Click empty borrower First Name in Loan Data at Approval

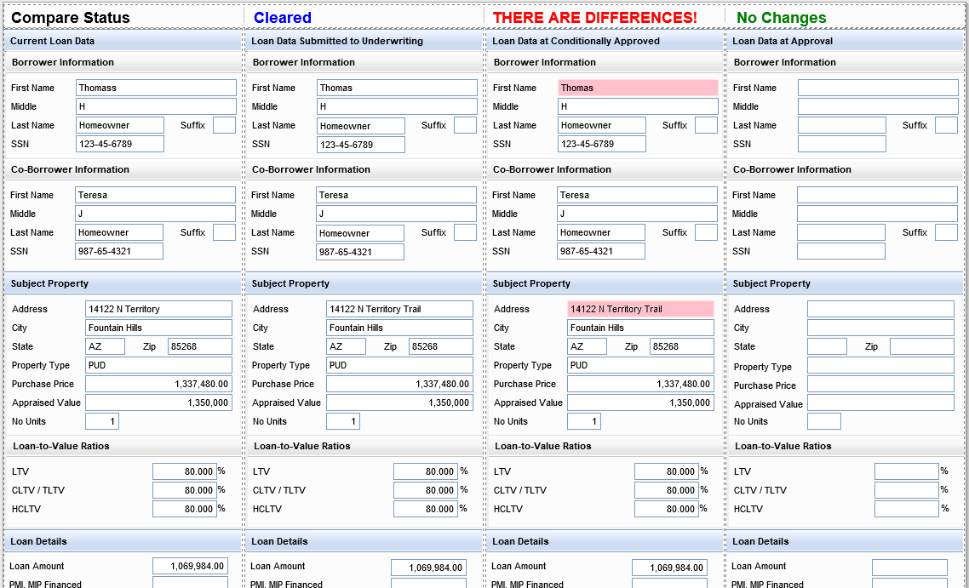[x=878, y=88]
